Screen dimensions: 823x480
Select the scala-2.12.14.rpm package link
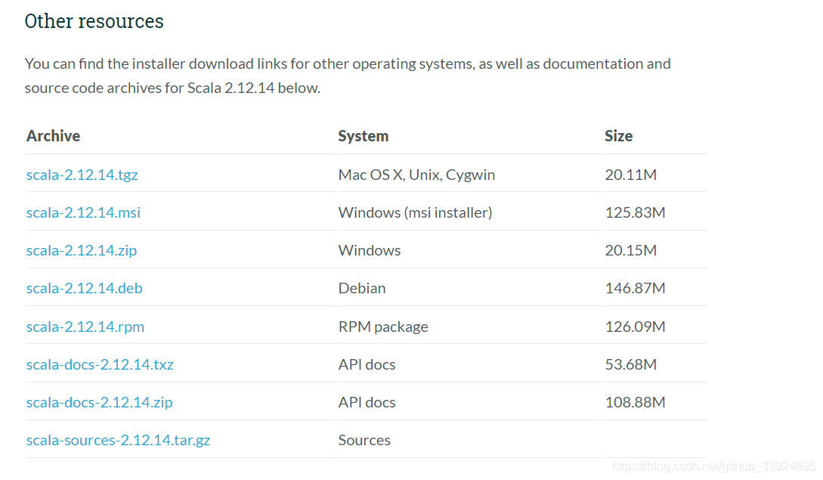(x=85, y=327)
